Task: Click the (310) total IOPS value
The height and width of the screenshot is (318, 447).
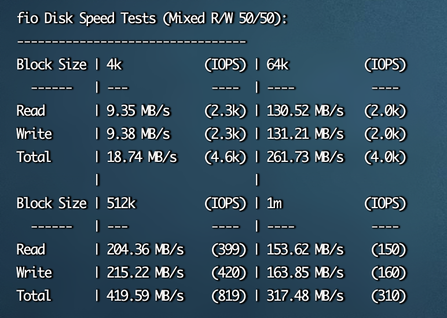Action: pos(389,295)
